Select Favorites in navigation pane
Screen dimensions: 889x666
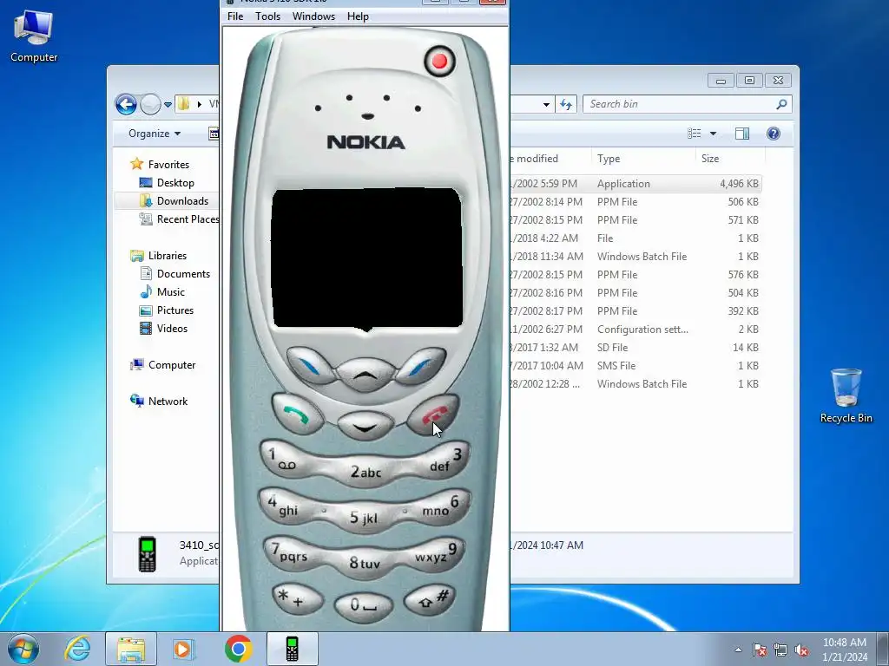[x=168, y=164]
